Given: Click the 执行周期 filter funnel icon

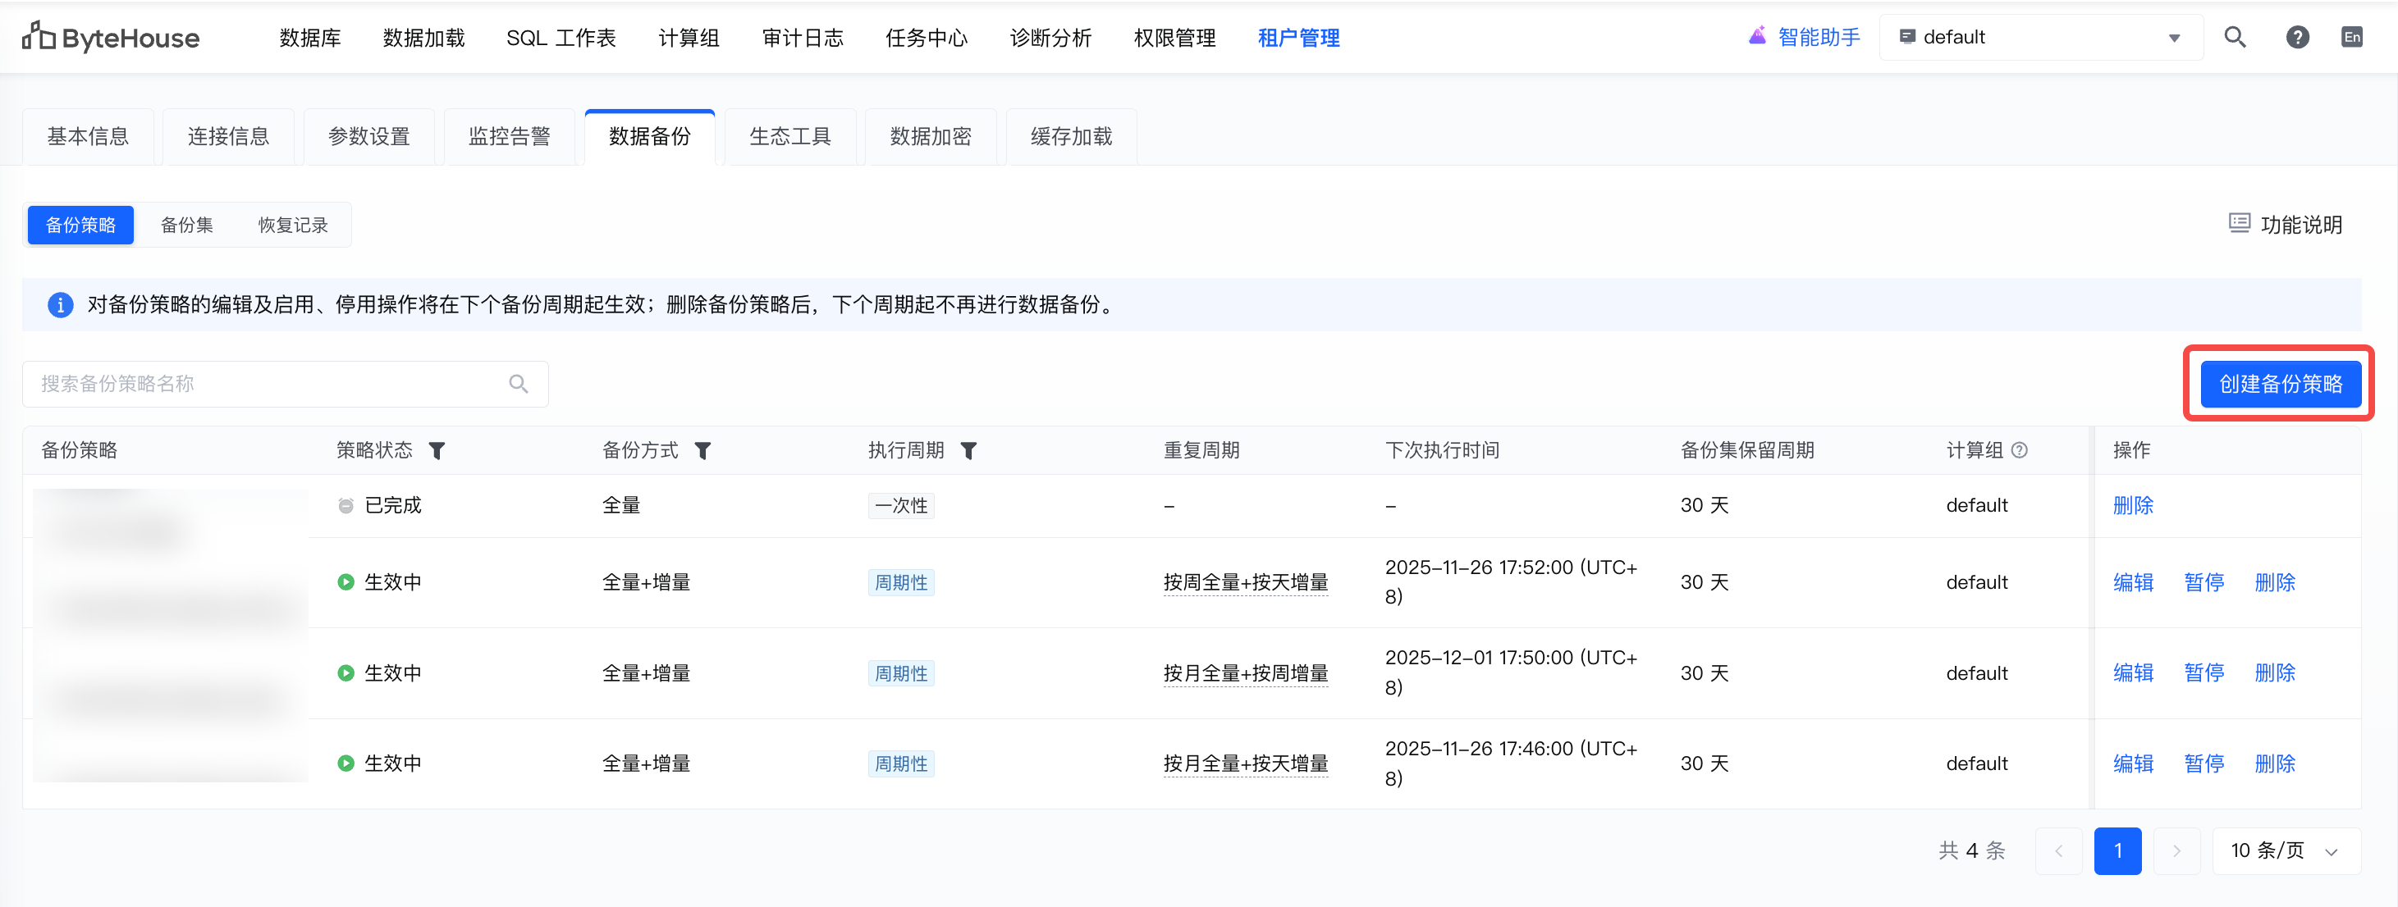Looking at the screenshot, I should click(x=968, y=451).
